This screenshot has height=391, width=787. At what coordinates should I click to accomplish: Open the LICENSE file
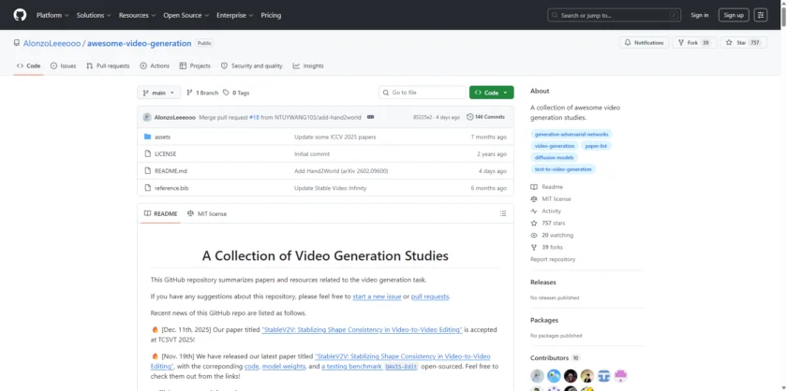click(165, 154)
